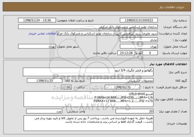Select the buyer organization name field
Viewport: 194px width, 137px height.
coord(88,27)
